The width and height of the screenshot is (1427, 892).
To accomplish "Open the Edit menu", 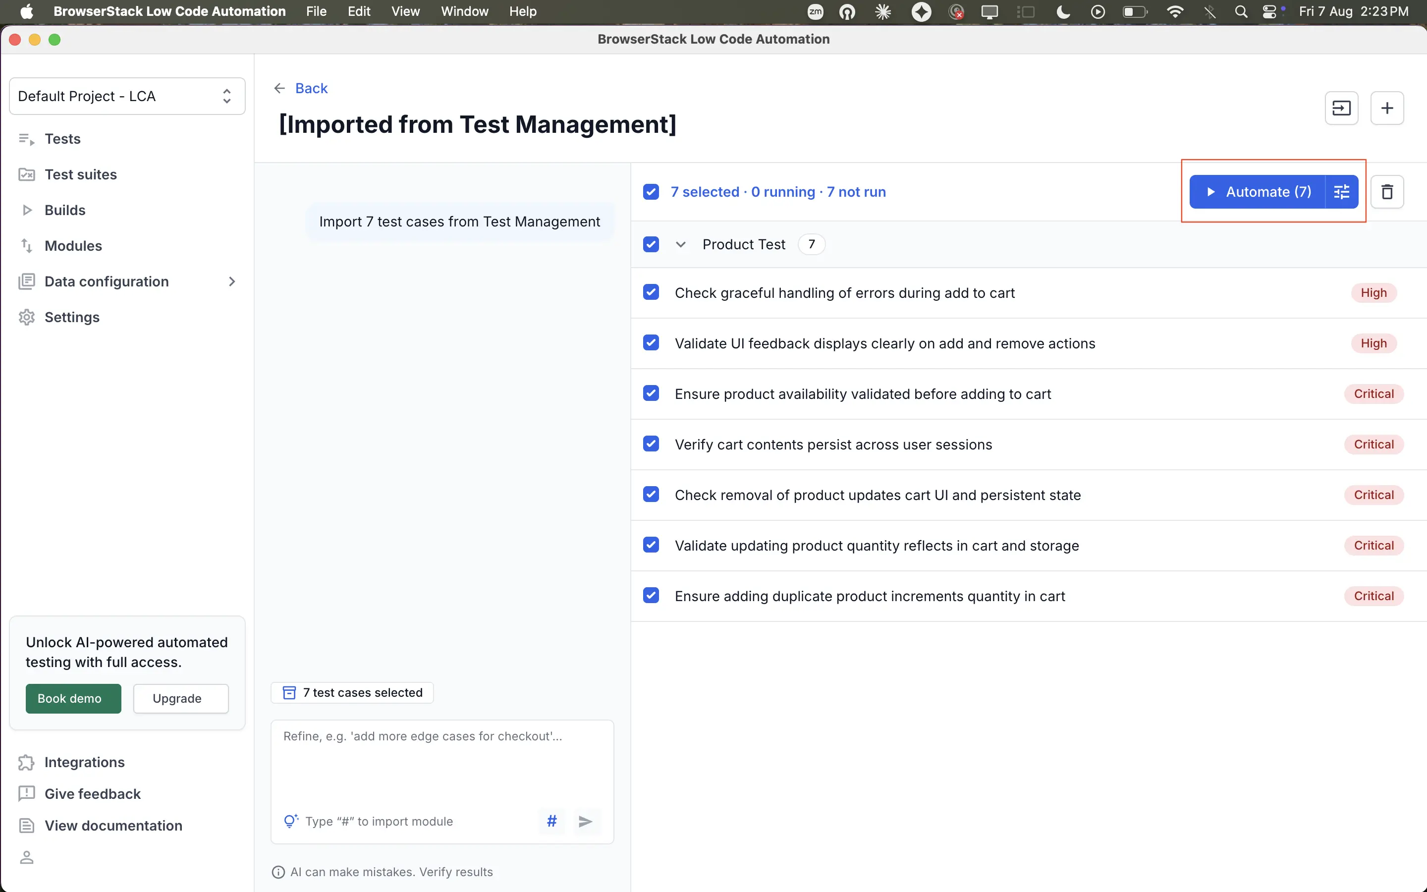I will click(359, 12).
